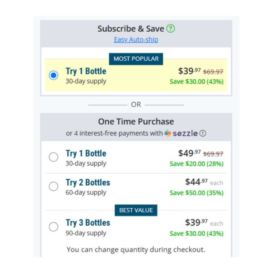Click the Try 2 Bottles title text

tap(88, 183)
